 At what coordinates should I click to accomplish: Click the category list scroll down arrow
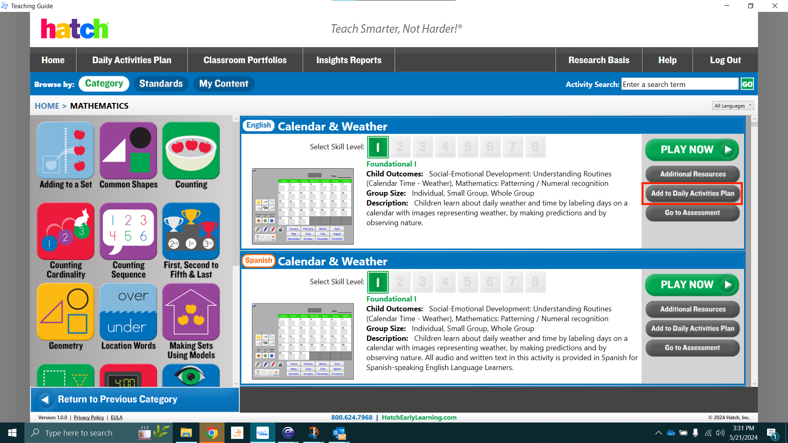[x=236, y=384]
